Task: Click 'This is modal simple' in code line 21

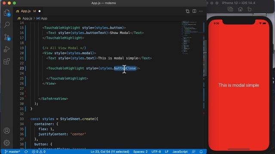Action: 118,58
